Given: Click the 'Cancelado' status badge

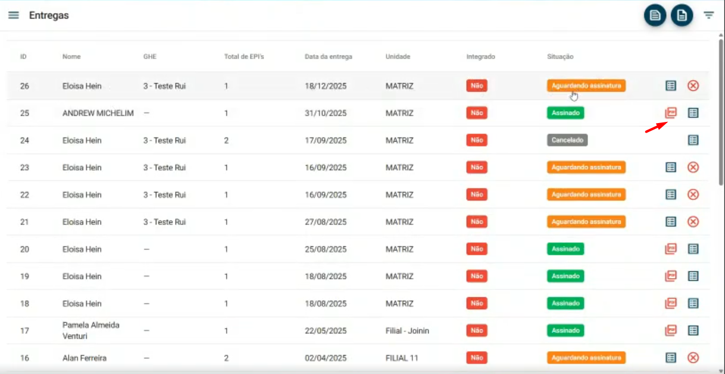Looking at the screenshot, I should [x=567, y=140].
